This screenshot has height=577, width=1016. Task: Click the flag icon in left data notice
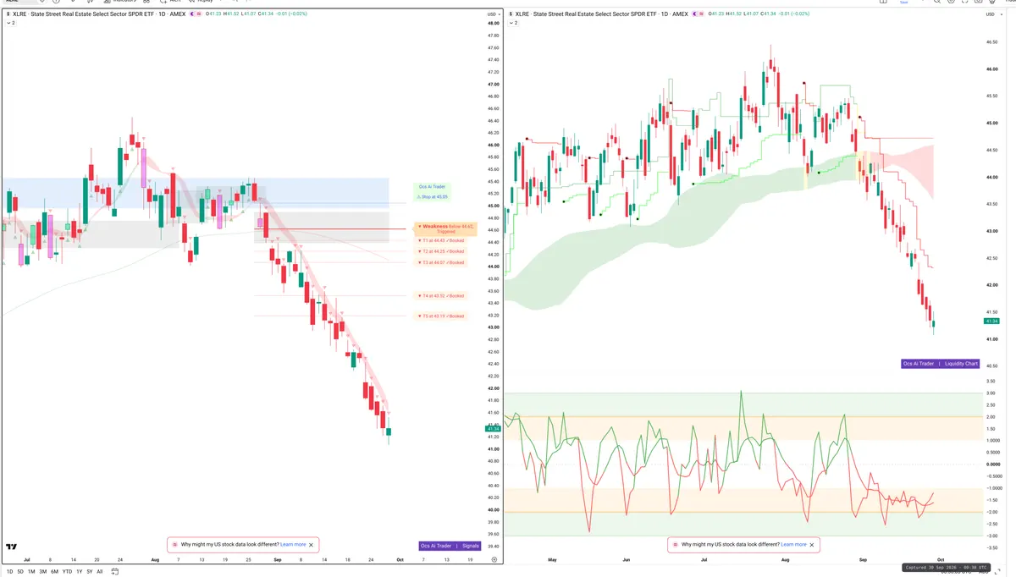coord(174,545)
